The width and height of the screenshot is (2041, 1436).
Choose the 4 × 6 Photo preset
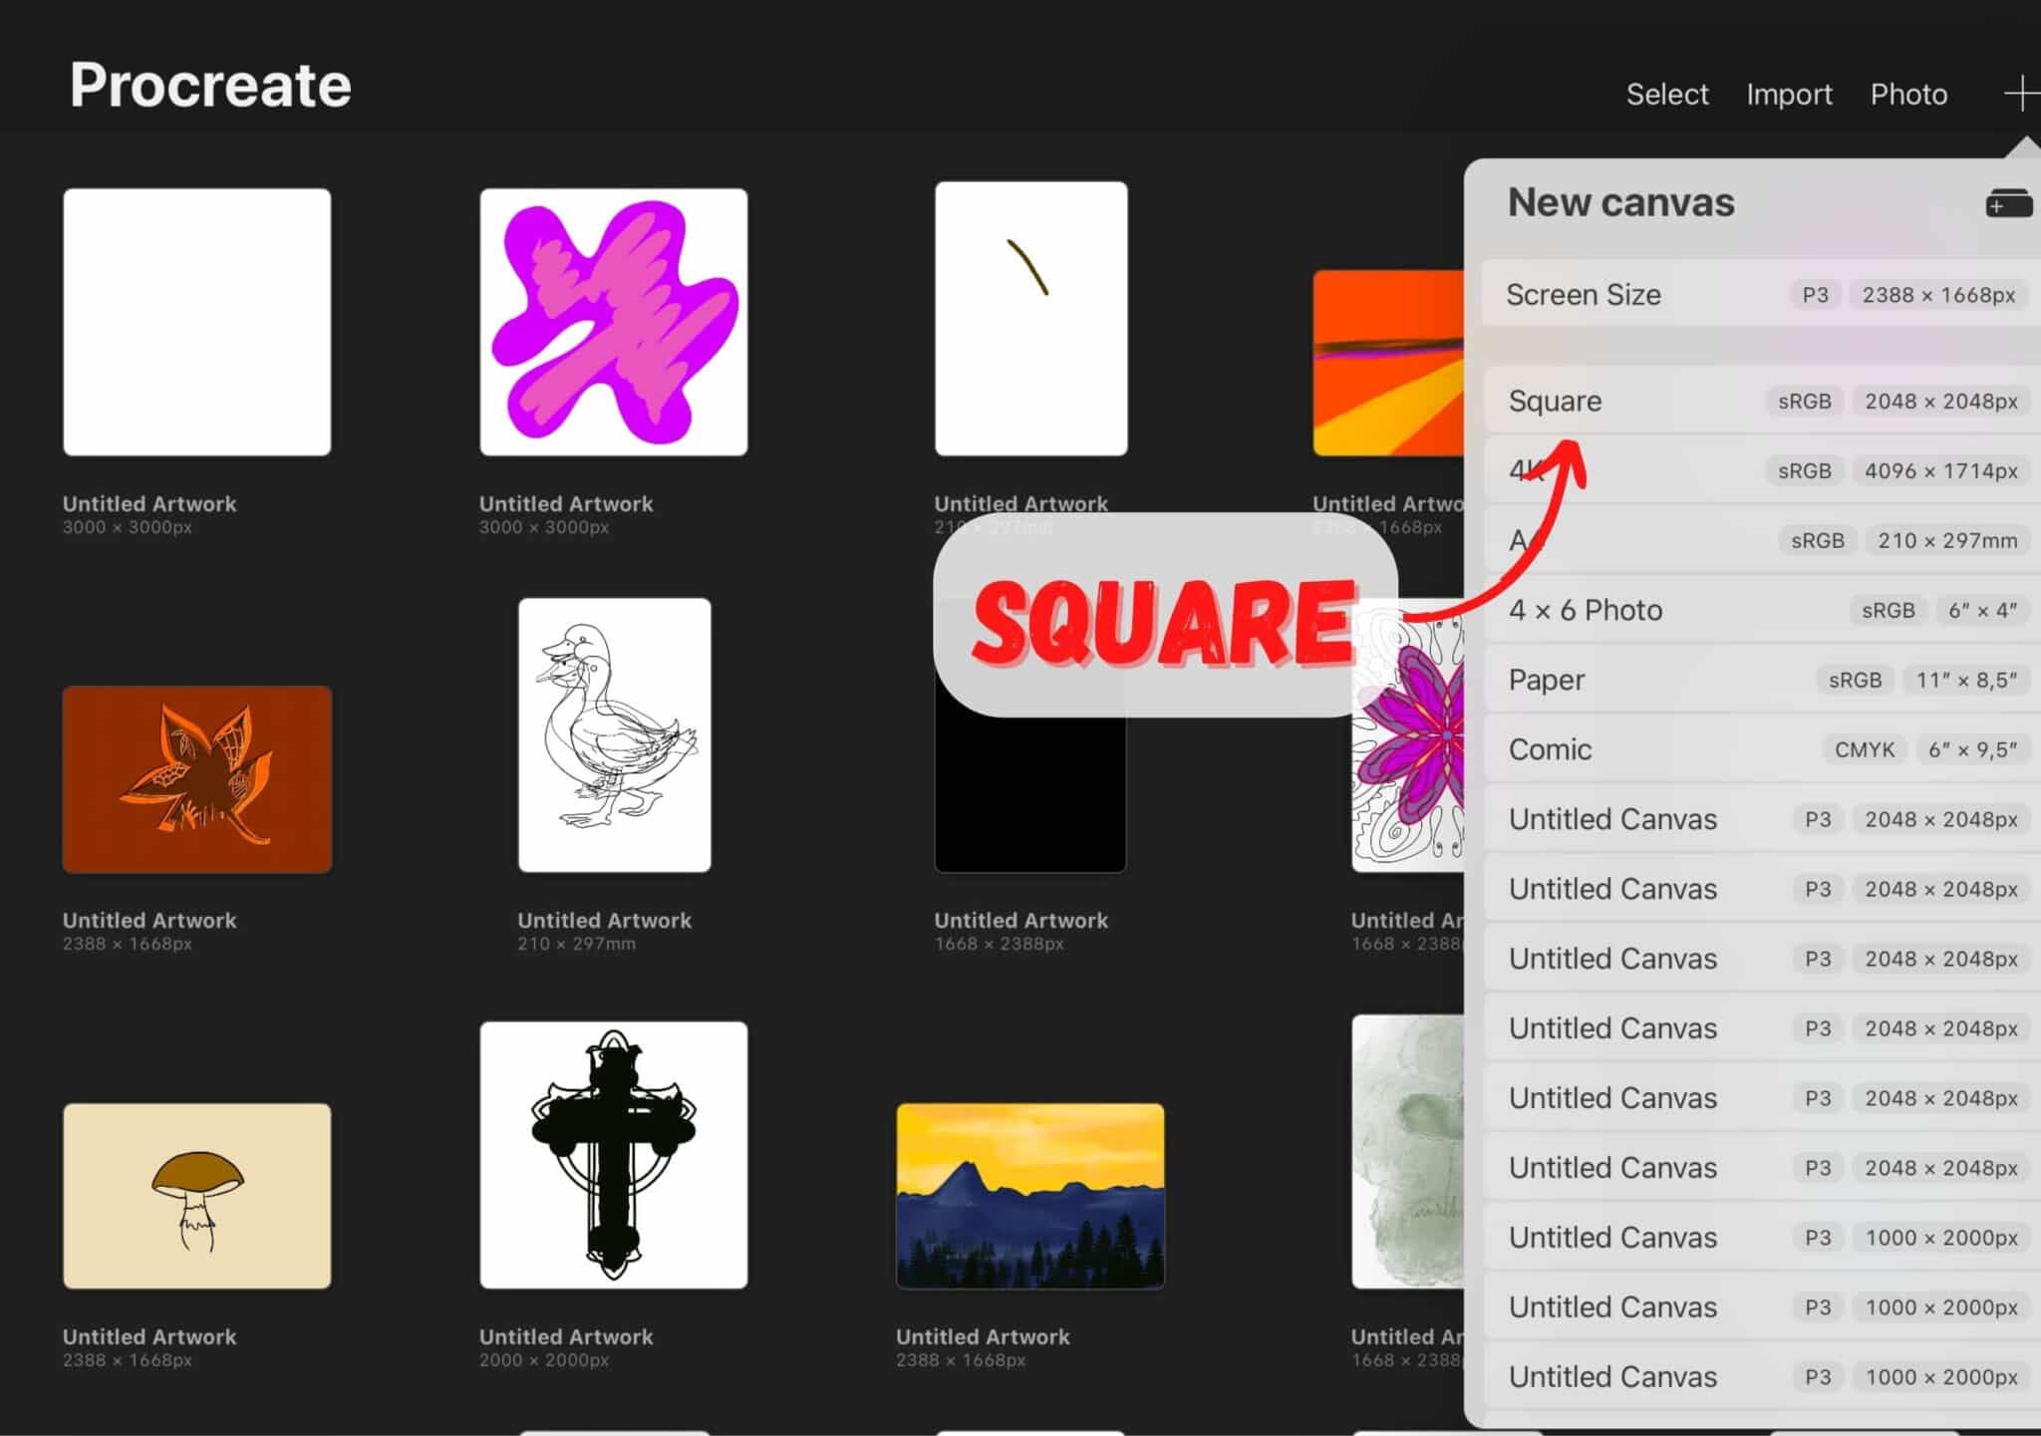click(x=1761, y=610)
